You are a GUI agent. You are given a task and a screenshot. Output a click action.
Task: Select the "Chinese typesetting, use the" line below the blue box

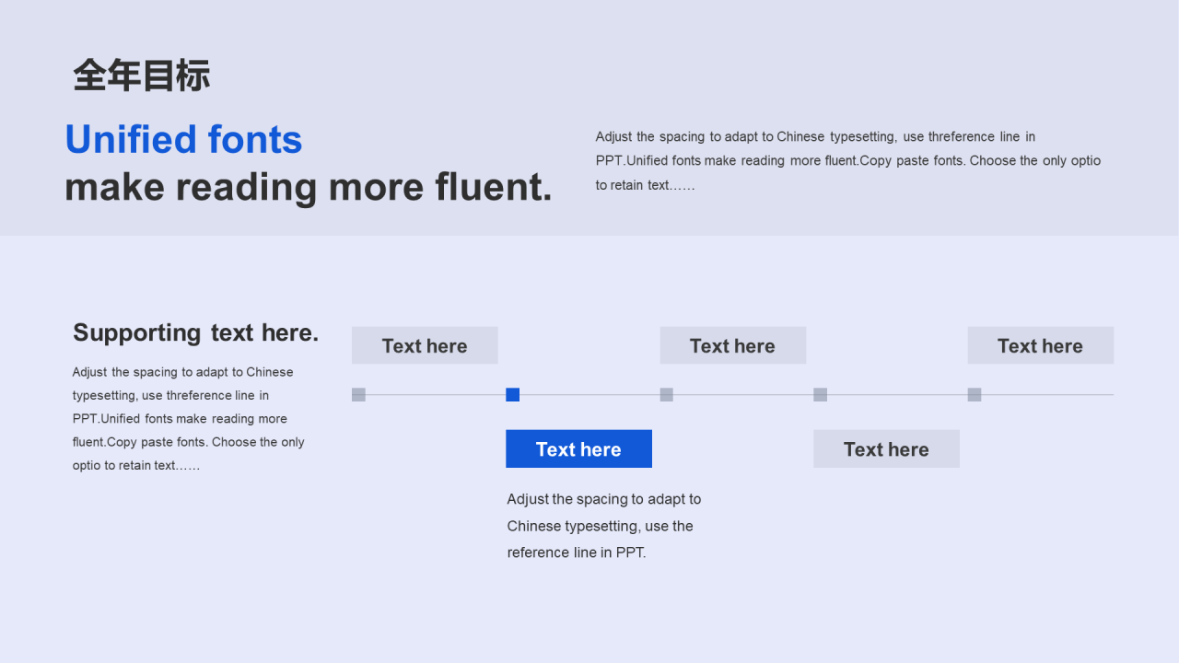tap(601, 526)
